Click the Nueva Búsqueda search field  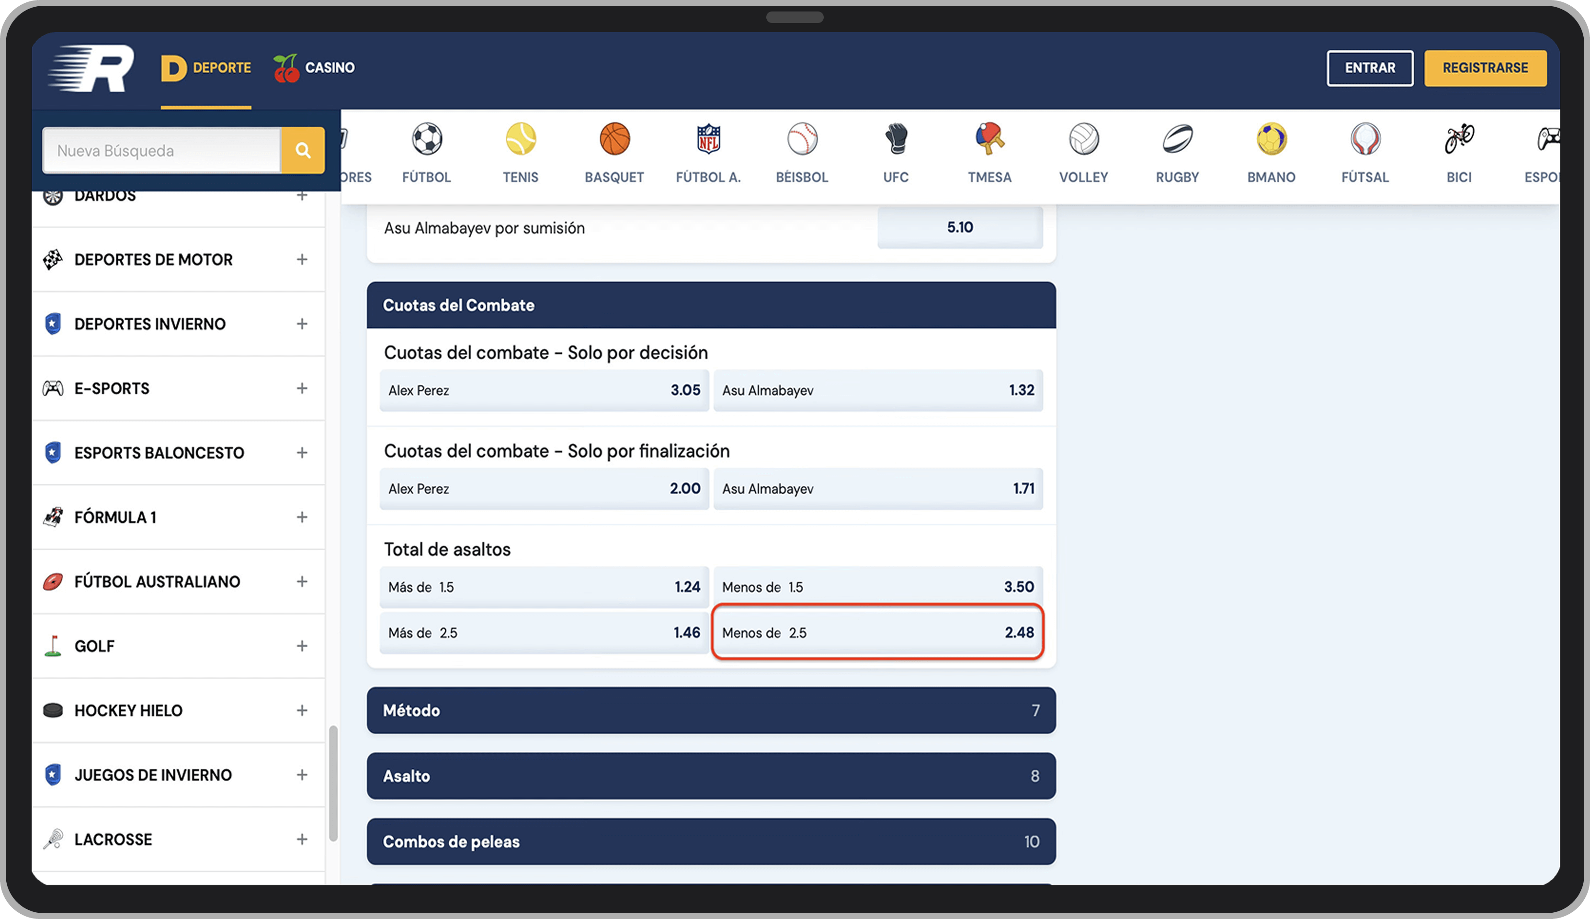(x=161, y=150)
